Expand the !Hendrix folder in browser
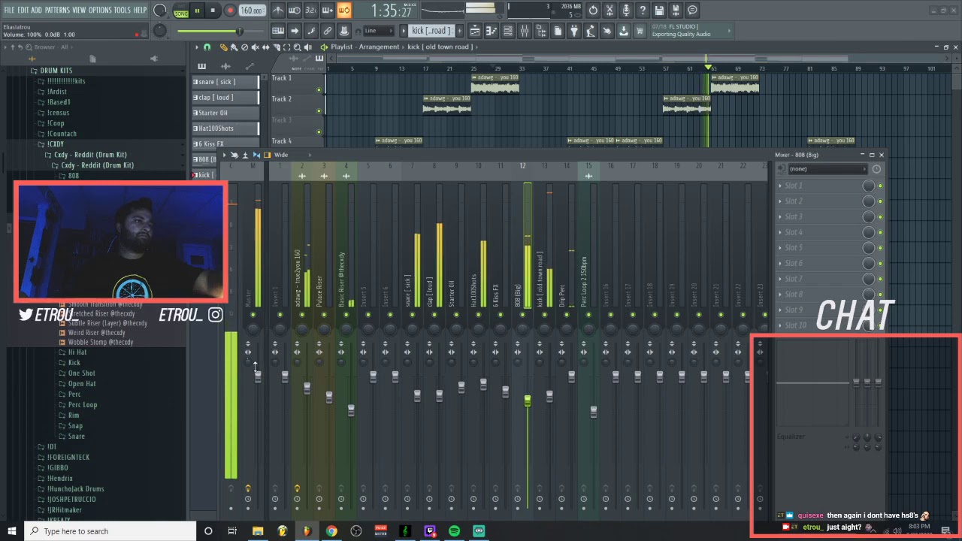 (59, 478)
